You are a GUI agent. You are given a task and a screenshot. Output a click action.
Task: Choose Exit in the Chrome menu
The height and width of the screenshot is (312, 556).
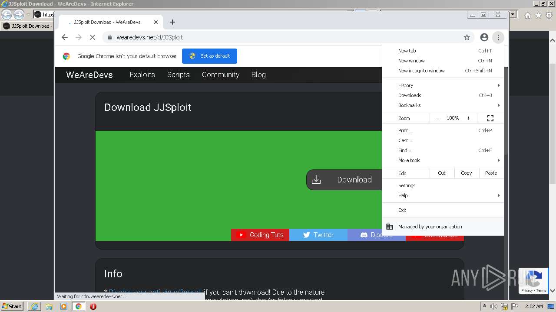pyautogui.click(x=443, y=210)
